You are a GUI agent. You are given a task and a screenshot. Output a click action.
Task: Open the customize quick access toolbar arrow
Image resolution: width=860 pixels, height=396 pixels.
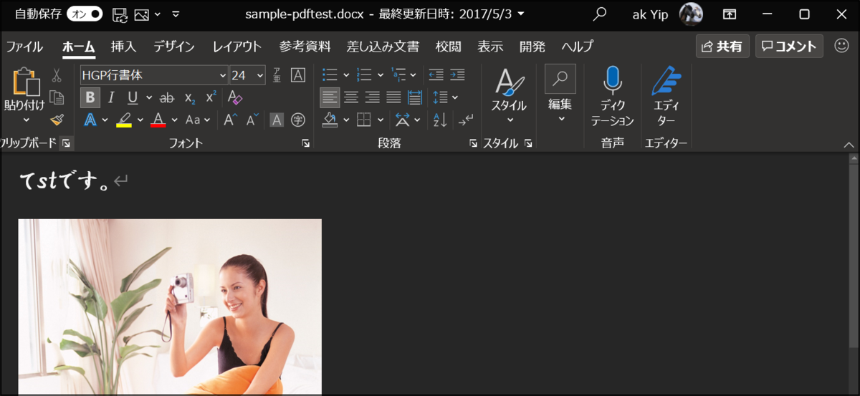click(176, 14)
